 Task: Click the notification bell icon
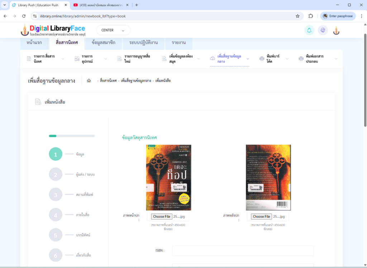(309, 30)
